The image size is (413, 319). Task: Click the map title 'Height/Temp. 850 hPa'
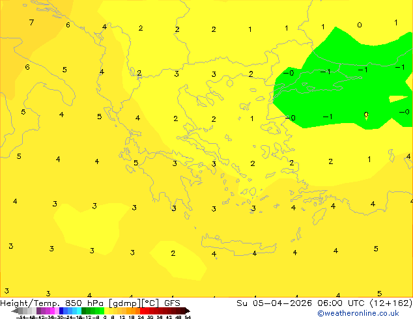click(51, 303)
